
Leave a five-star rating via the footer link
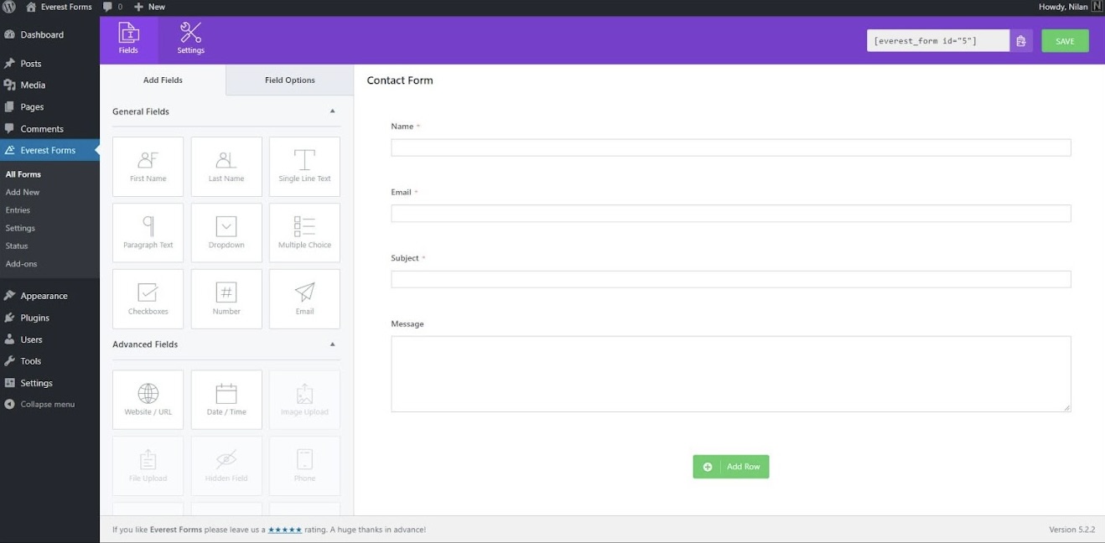pos(285,530)
